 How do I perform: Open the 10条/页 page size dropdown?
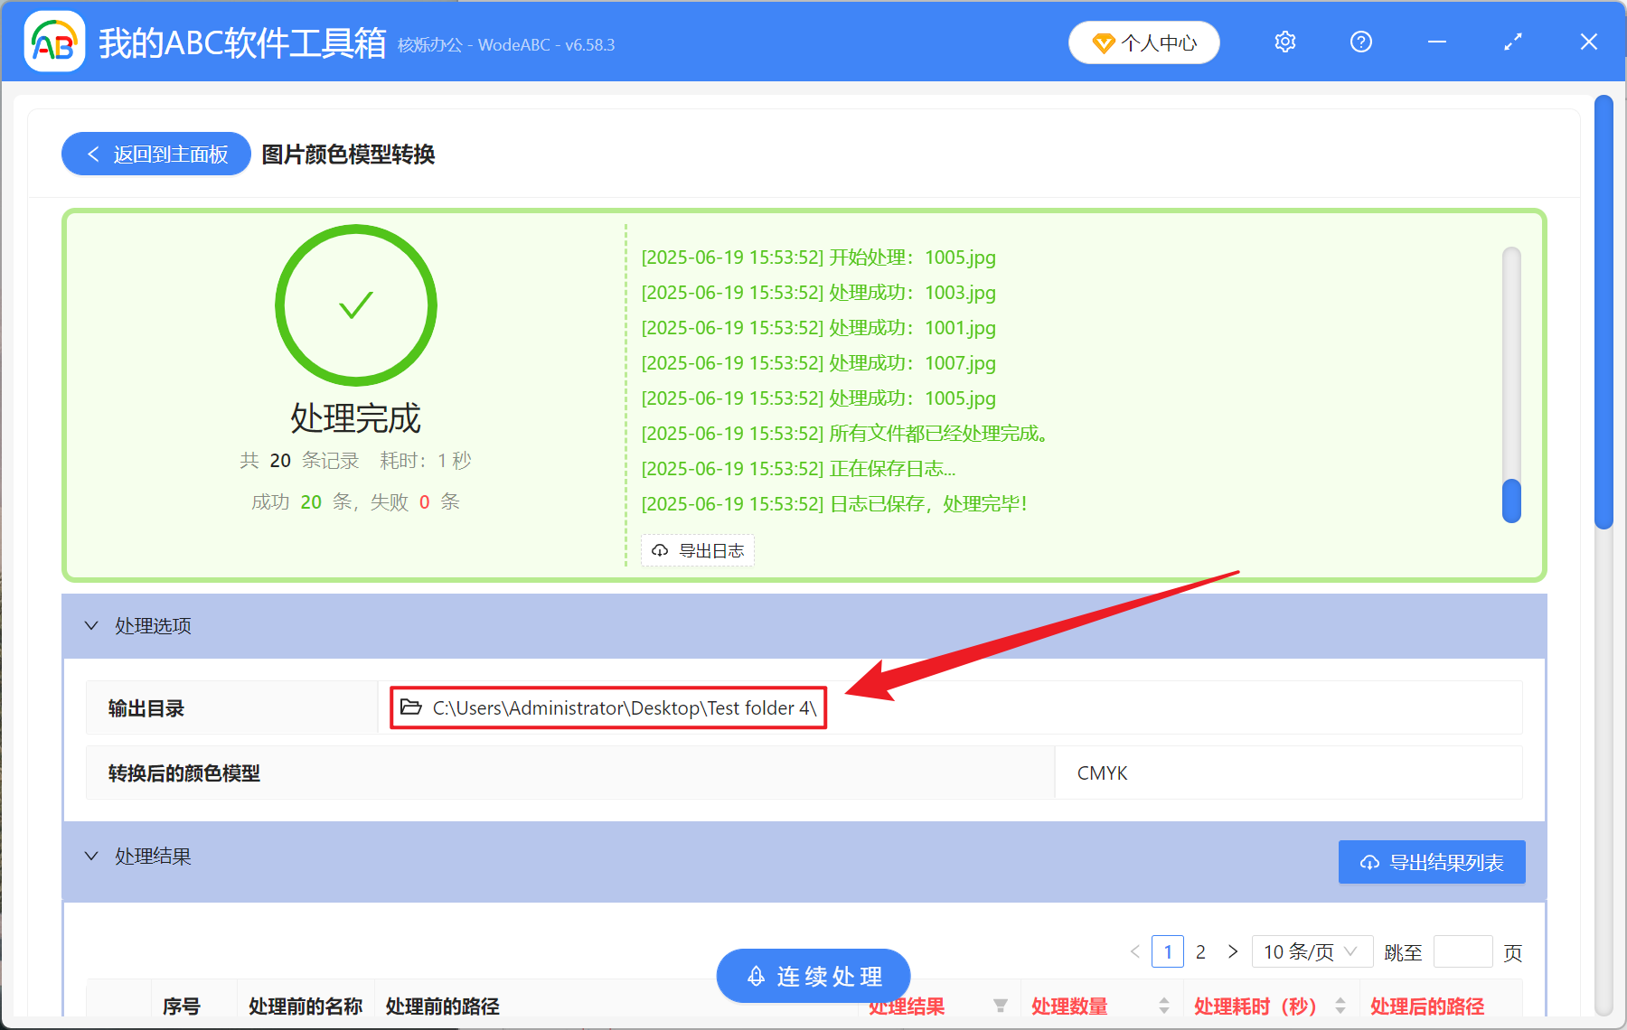pos(1311,951)
